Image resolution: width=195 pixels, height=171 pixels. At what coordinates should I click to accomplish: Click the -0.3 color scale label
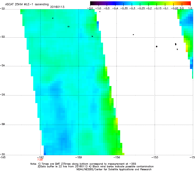[x=132, y=8]
